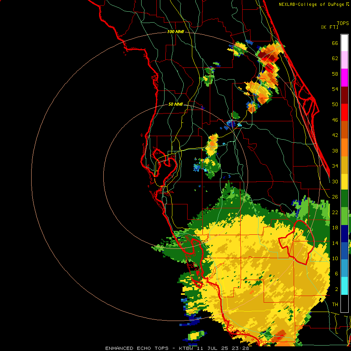This screenshot has width=351, height=351.
Task: Select the yellow 30 kft legend swatch
Action: tap(344, 182)
